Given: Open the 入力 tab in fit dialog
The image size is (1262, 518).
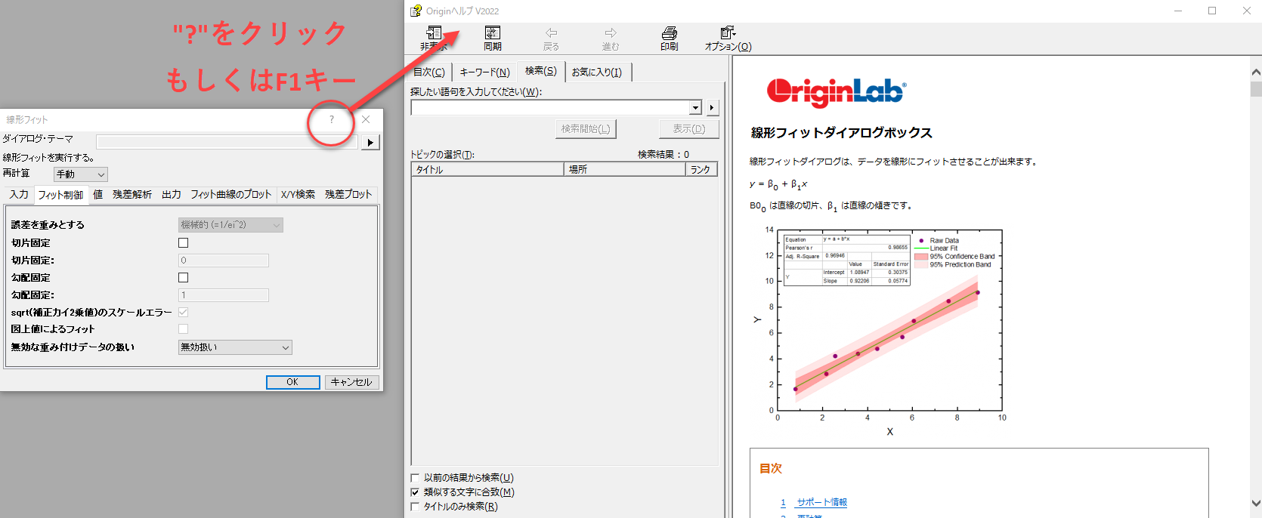Looking at the screenshot, I should (x=19, y=194).
